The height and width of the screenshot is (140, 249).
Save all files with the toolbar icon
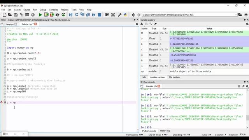(21, 15)
